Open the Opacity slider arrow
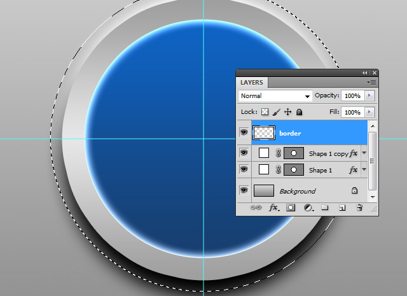 tap(369, 95)
